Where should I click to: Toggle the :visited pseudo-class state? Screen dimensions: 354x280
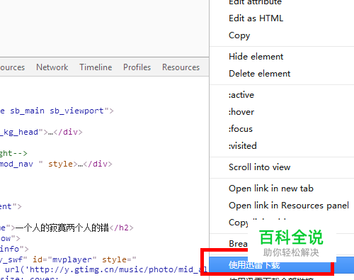click(242, 146)
